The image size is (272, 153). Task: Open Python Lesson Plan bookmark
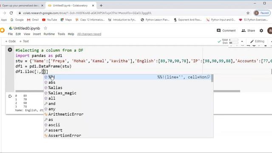pos(155,20)
